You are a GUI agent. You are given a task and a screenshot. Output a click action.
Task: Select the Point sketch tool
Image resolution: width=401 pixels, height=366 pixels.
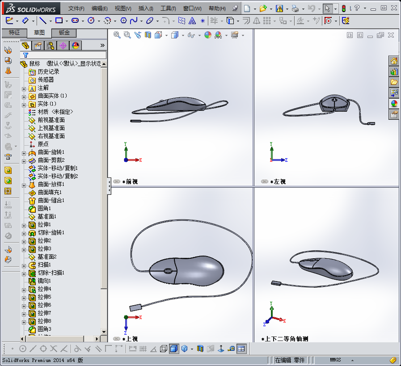coord(203,21)
